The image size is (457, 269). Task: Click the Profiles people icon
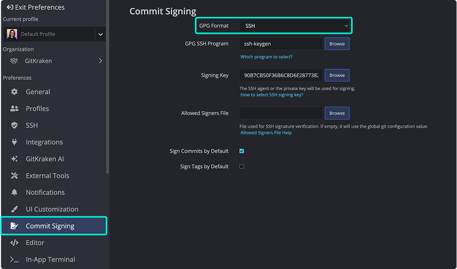pyautogui.click(x=14, y=108)
